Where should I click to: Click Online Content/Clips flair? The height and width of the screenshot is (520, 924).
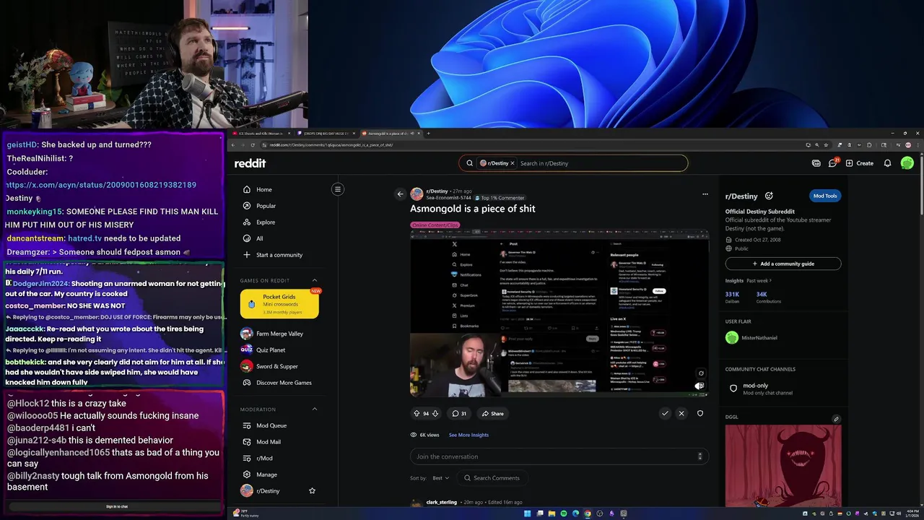click(x=435, y=225)
